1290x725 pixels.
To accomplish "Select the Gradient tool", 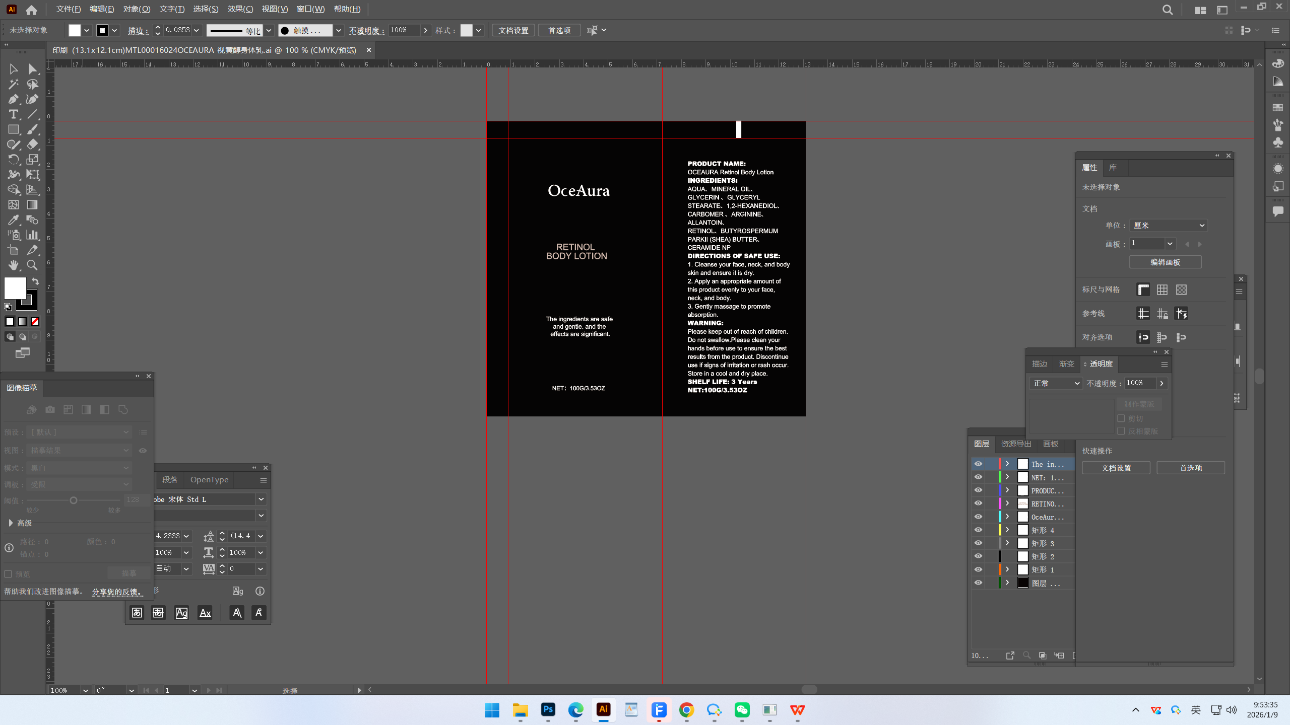I will 33,205.
